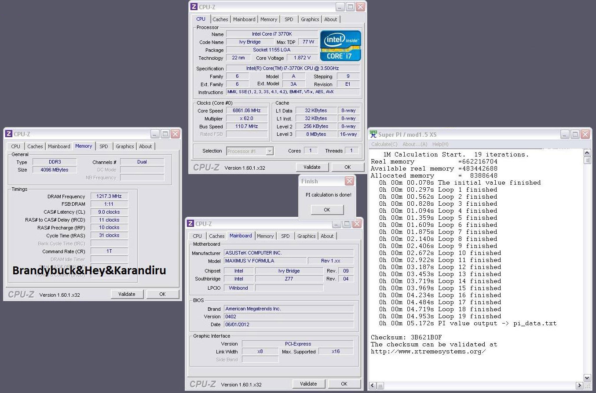The width and height of the screenshot is (596, 393).
Task: Open the Calculate(C) menu in Super PI
Action: coord(384,144)
